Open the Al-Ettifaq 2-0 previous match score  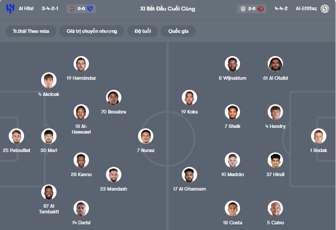[x=252, y=8]
